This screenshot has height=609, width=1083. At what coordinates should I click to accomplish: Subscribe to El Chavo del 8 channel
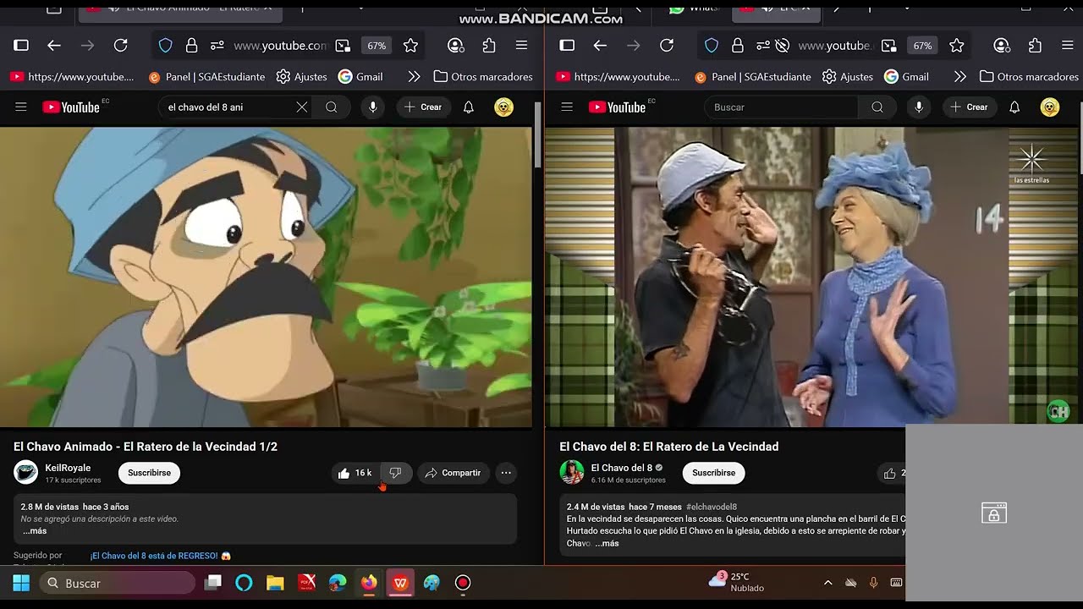(714, 473)
